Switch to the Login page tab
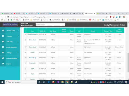Image resolution: width=129 pixels, height=96 pixels. click(78, 14)
